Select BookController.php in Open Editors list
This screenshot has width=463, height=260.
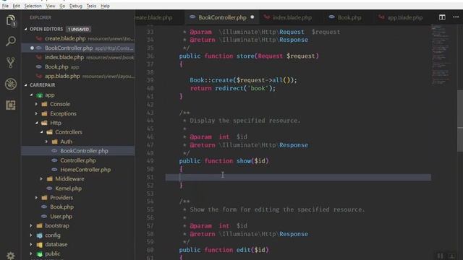click(78, 48)
